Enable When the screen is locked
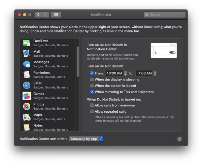Screen dimensions: 202x165 (x=92, y=86)
